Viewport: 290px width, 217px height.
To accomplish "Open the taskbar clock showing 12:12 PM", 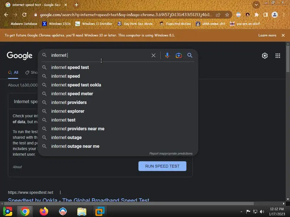I will [277, 211].
